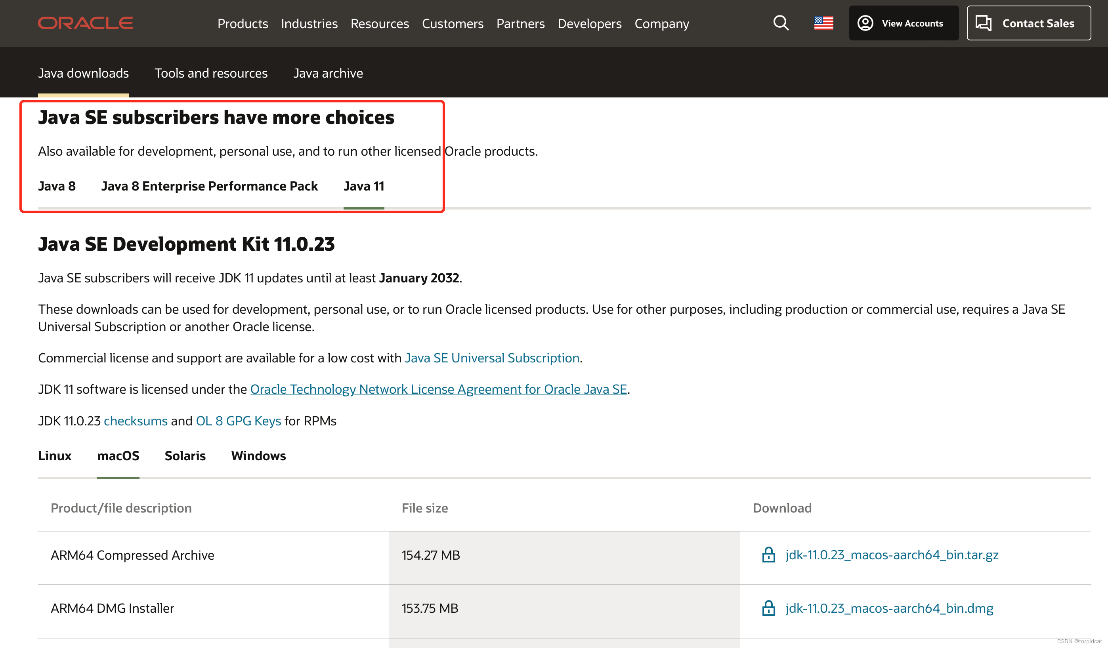Click the ARM64 DMG Installer description
The height and width of the screenshot is (648, 1108).
tap(113, 608)
